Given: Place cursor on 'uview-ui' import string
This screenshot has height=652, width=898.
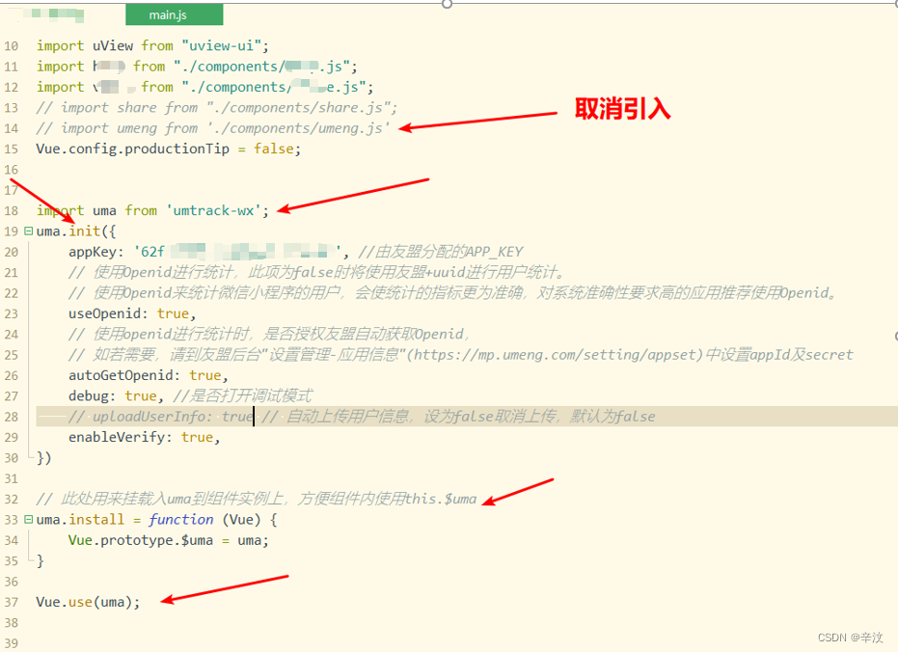Looking at the screenshot, I should tap(222, 45).
